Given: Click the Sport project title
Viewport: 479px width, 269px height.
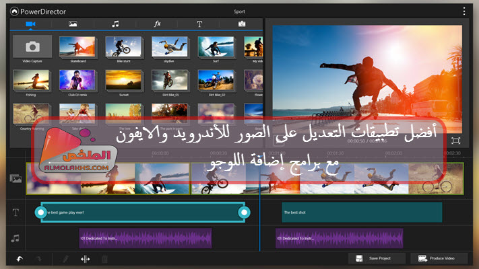Looking at the screenshot, I should pyautogui.click(x=239, y=11).
